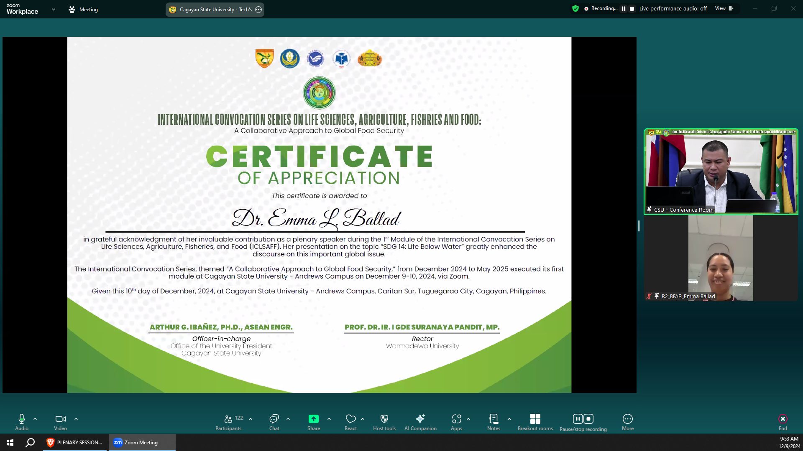Image resolution: width=803 pixels, height=451 pixels.
Task: Click Pause/stop recording button in toolbar
Action: [583, 422]
